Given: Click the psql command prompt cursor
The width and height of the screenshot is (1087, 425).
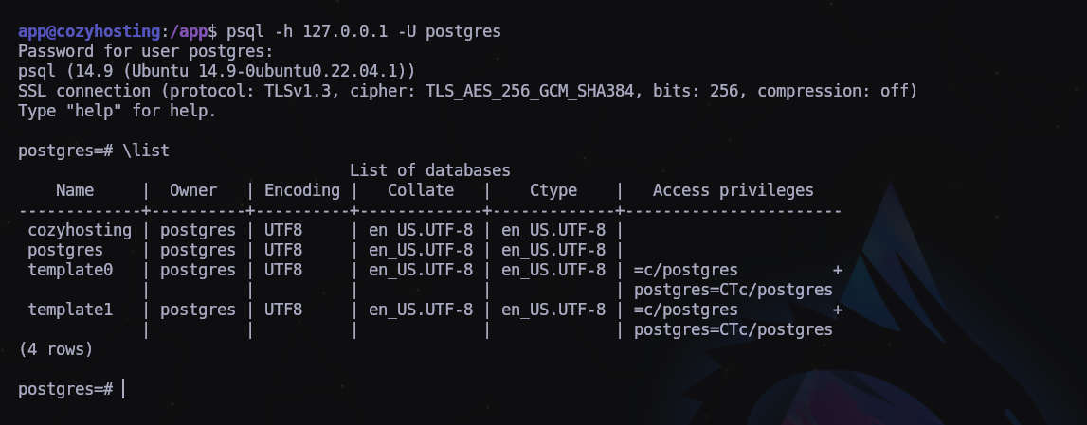Looking at the screenshot, I should point(123,389).
